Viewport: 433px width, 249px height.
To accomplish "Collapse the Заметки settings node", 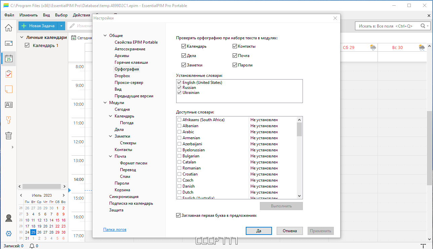I will click(111, 136).
